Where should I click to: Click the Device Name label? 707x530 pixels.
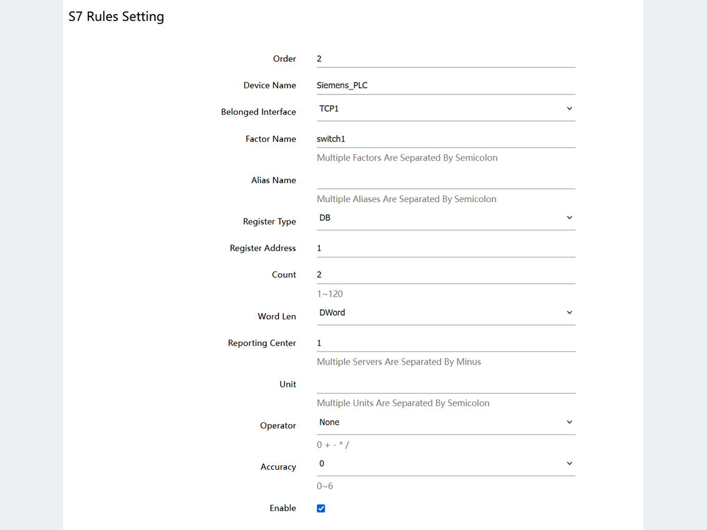pyautogui.click(x=270, y=85)
